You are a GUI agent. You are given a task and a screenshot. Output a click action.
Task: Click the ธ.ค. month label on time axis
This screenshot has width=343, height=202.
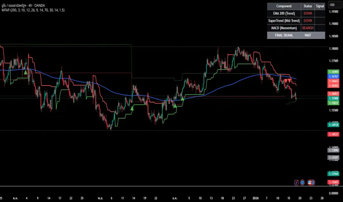click(x=175, y=198)
